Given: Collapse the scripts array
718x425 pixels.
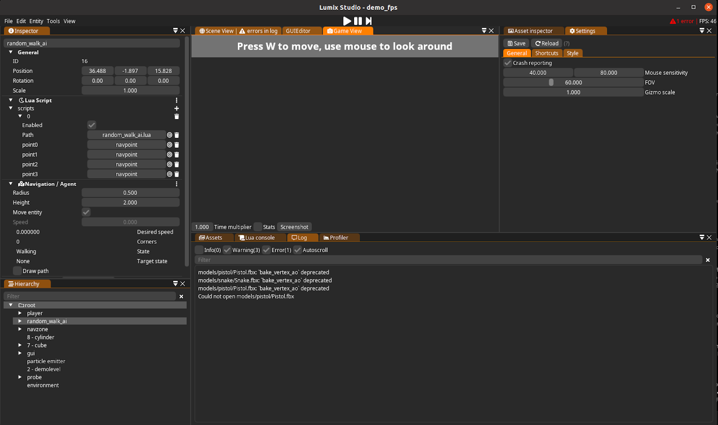Looking at the screenshot, I should pos(11,108).
